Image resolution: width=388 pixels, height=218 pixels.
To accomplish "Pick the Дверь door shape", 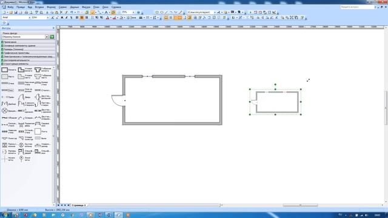I will pyautogui.click(x=25, y=97).
